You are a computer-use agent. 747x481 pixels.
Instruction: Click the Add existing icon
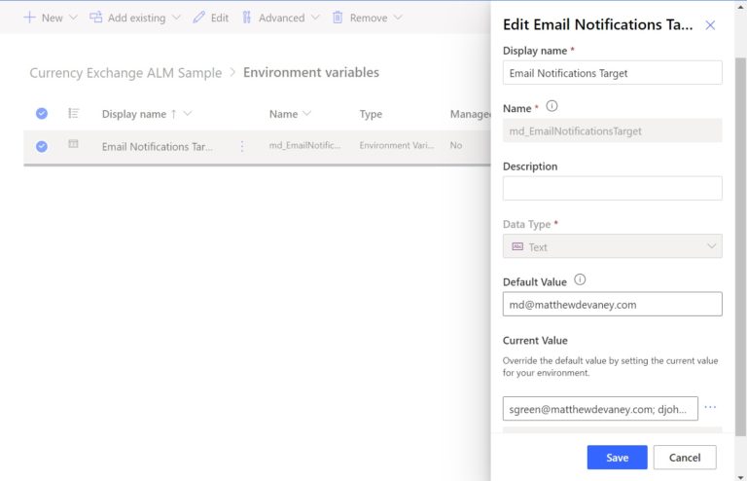[x=95, y=18]
